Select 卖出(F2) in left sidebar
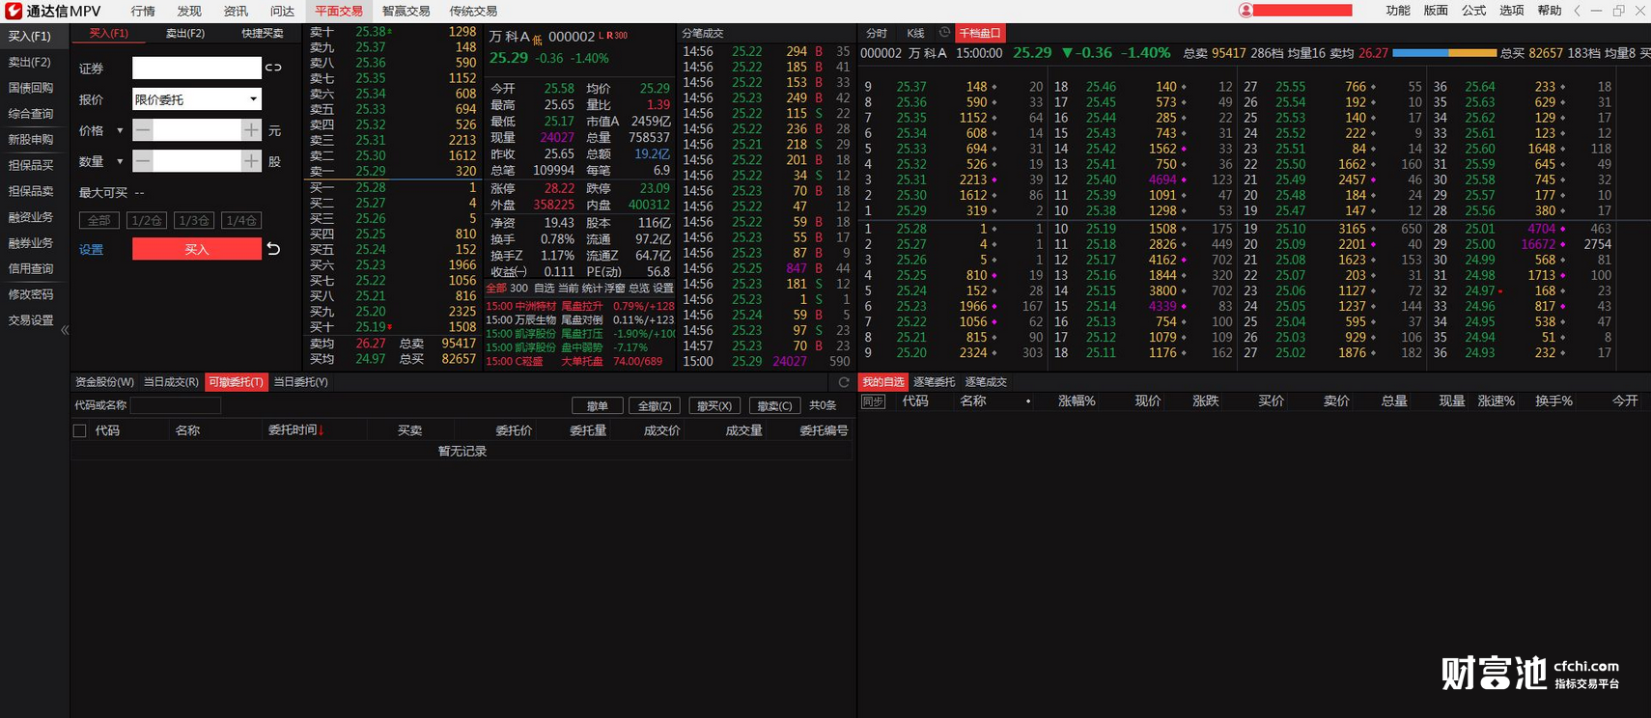 (30, 62)
